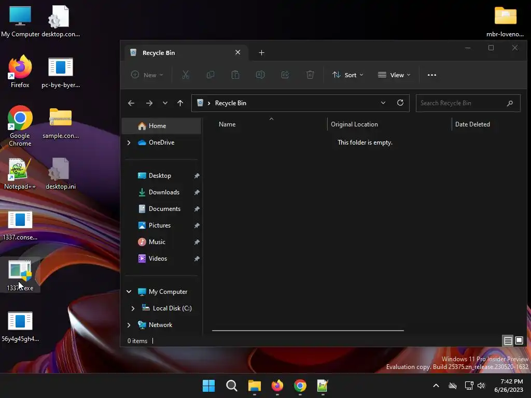Open File Explorer from taskbar
This screenshot has width=531, height=398.
coord(254,386)
